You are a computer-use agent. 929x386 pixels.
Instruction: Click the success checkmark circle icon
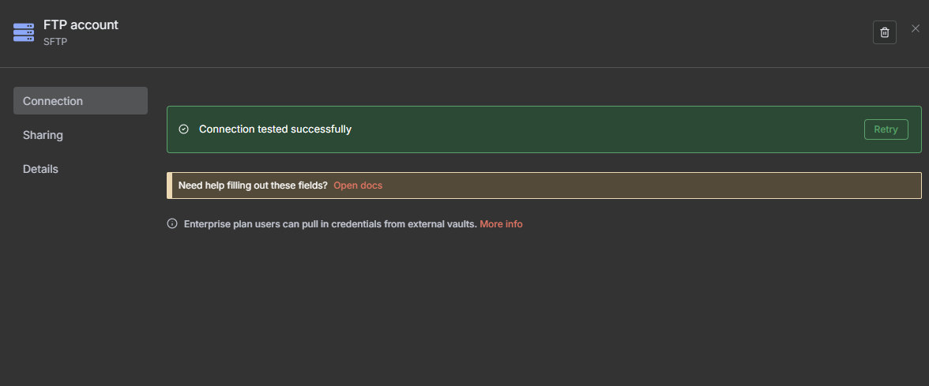point(184,129)
